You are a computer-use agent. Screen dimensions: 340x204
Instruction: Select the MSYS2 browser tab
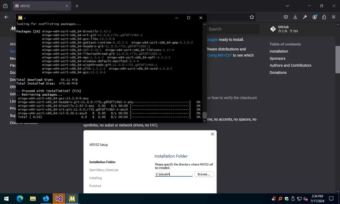coord(42,6)
